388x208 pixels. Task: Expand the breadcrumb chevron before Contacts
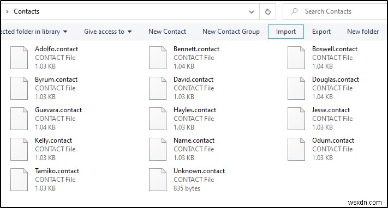tap(7, 11)
